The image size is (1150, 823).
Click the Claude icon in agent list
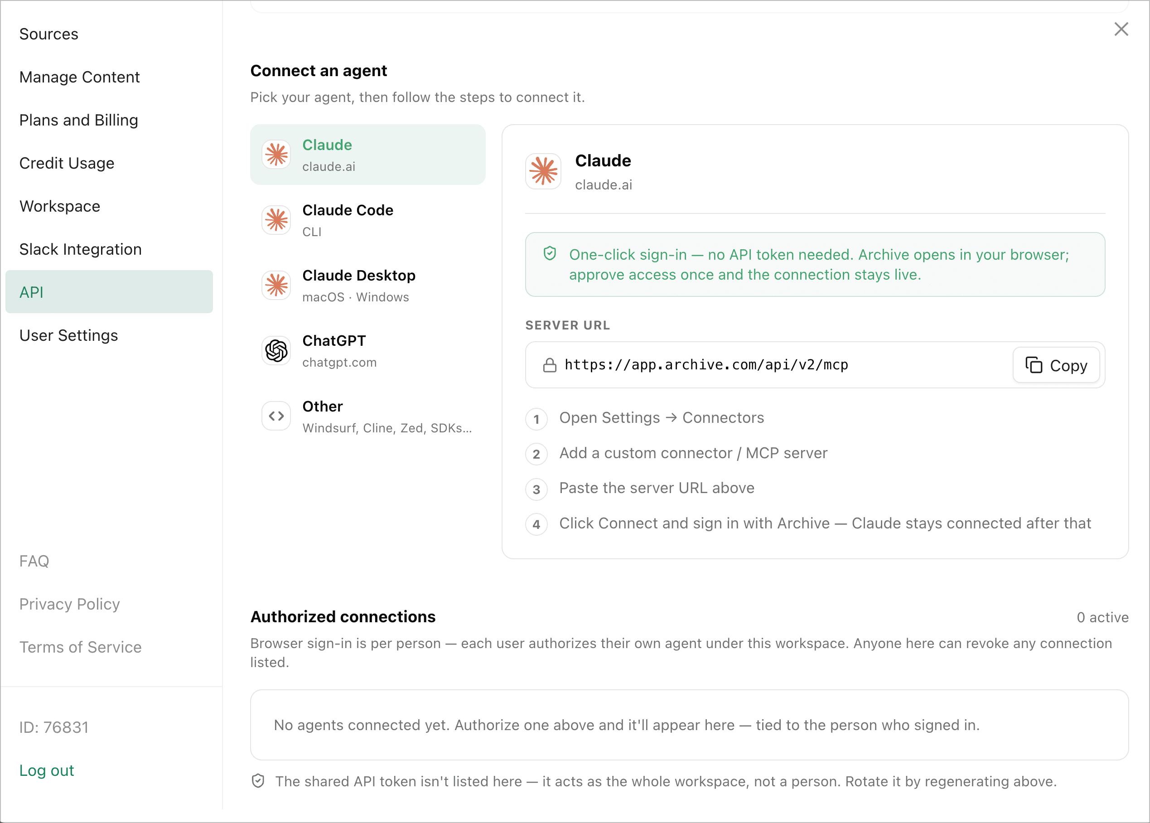(276, 155)
